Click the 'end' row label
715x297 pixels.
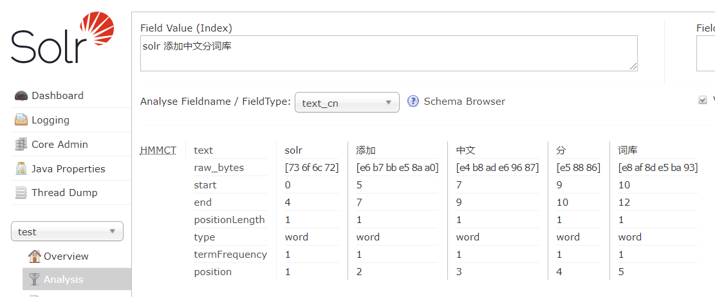coord(203,203)
